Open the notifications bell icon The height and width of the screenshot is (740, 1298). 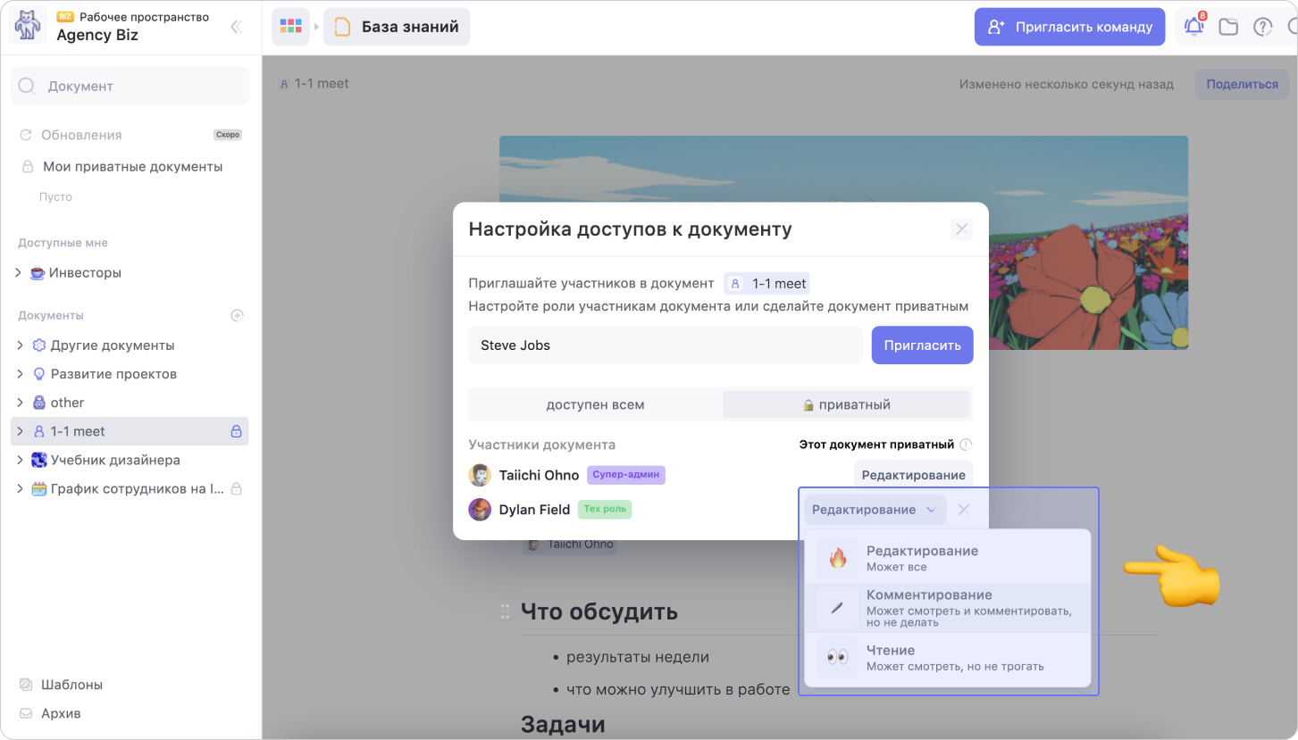pos(1193,27)
